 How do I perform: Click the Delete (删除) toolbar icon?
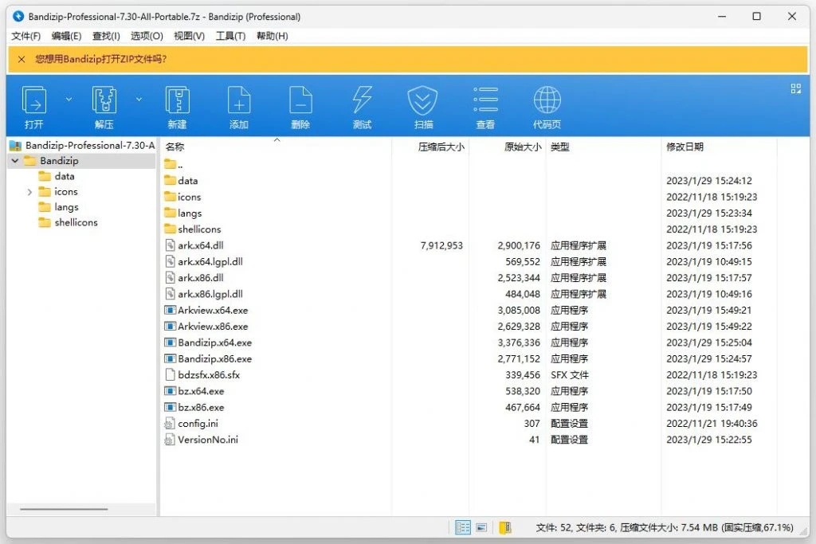[x=300, y=108]
